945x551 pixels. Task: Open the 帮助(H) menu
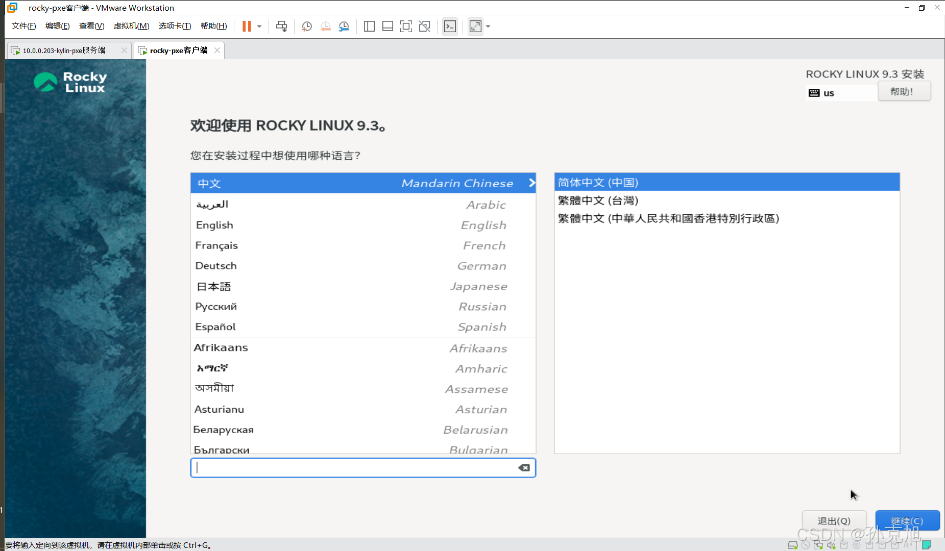pos(213,26)
